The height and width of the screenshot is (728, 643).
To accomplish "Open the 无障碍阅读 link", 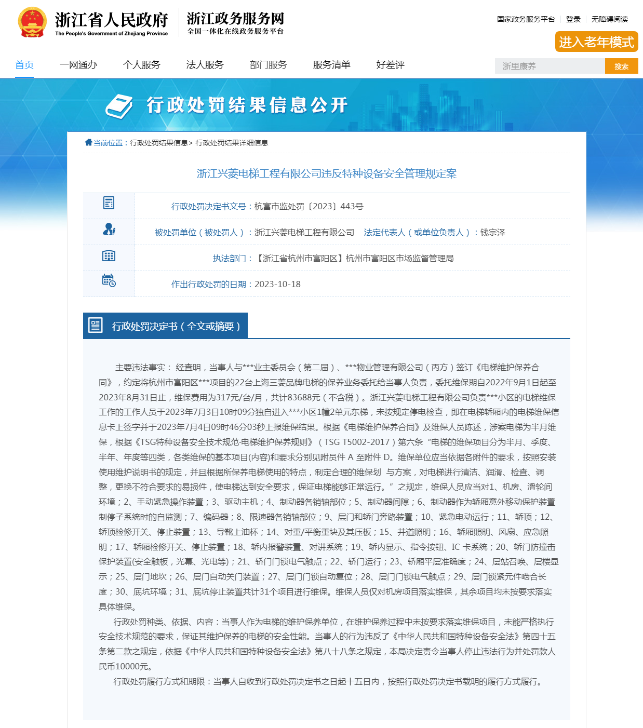I will point(610,19).
